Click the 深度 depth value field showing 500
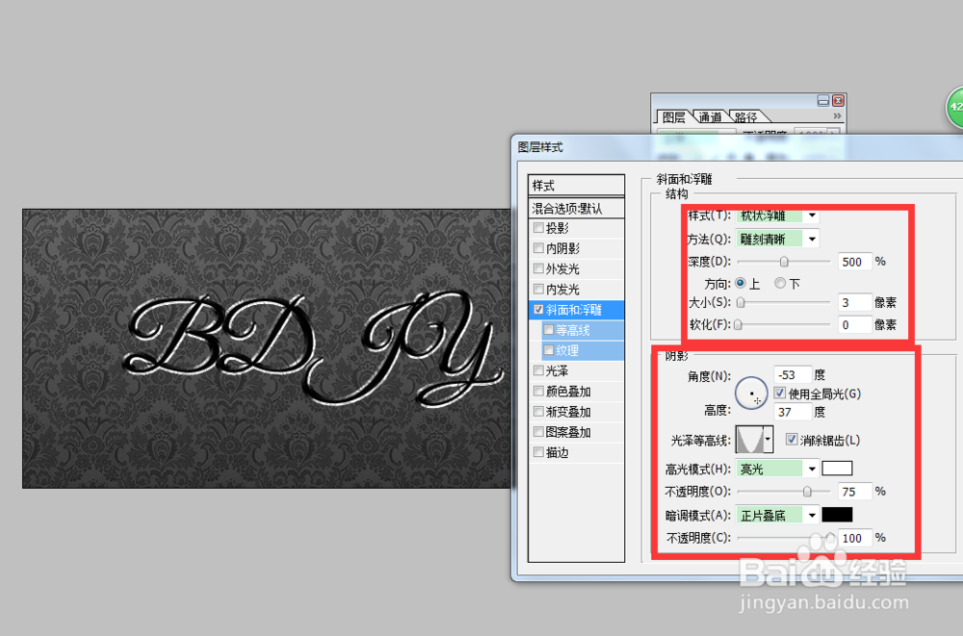The width and height of the screenshot is (963, 636). tap(855, 262)
